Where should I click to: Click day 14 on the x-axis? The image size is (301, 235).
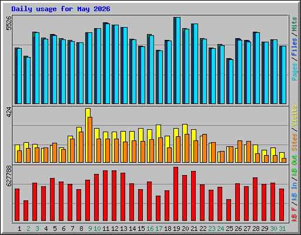coord(132,229)
